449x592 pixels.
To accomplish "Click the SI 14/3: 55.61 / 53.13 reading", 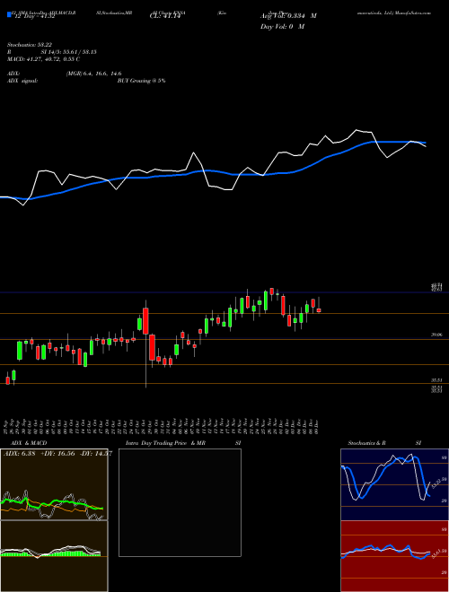I will (x=69, y=52).
